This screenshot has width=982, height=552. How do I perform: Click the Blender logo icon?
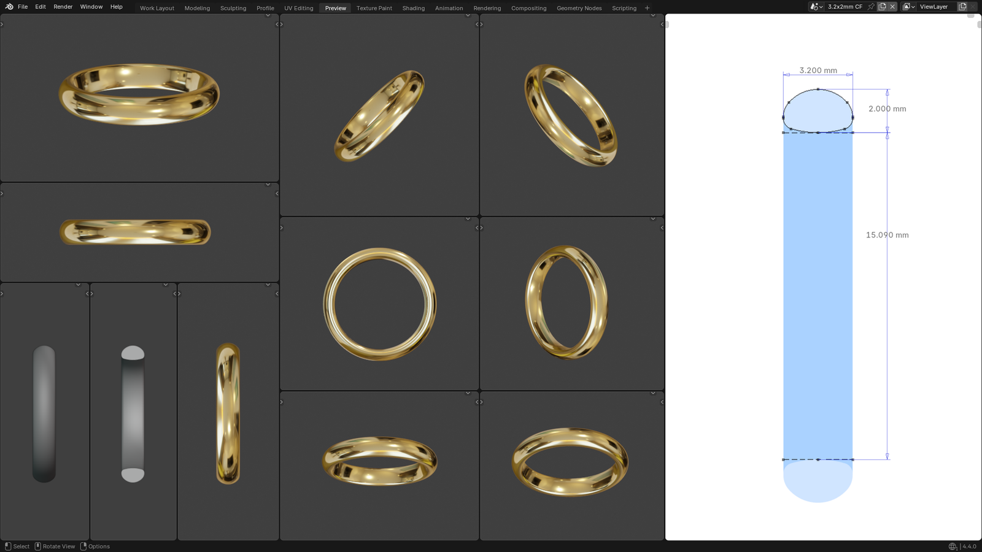pyautogui.click(x=9, y=7)
